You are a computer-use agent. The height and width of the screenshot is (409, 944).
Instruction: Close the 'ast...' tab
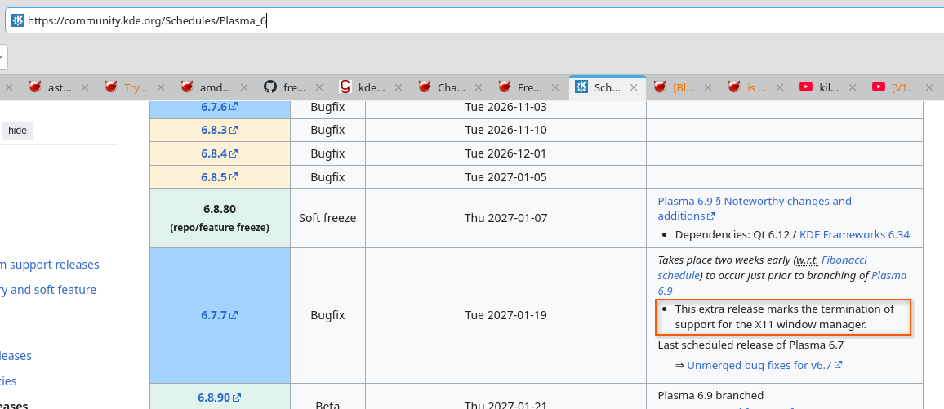85,87
